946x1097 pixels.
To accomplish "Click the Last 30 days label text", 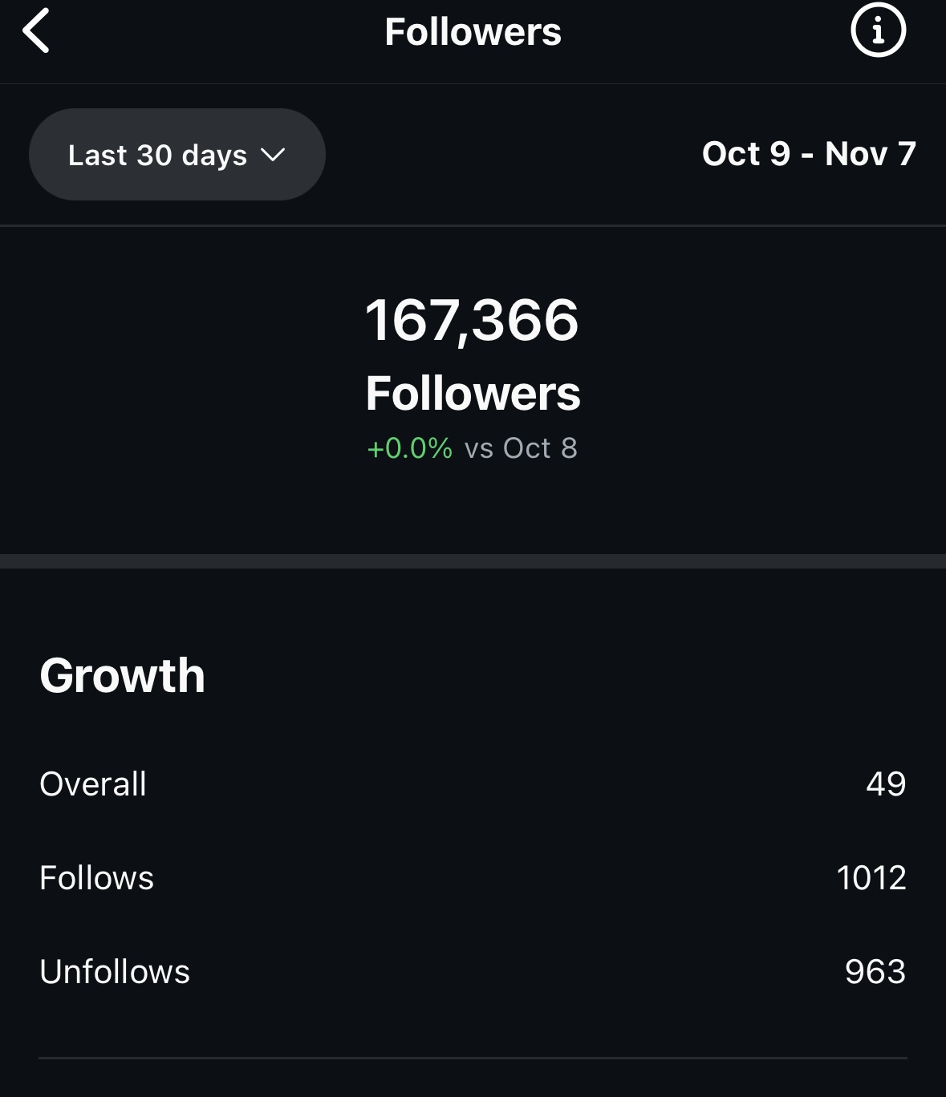I will (157, 155).
